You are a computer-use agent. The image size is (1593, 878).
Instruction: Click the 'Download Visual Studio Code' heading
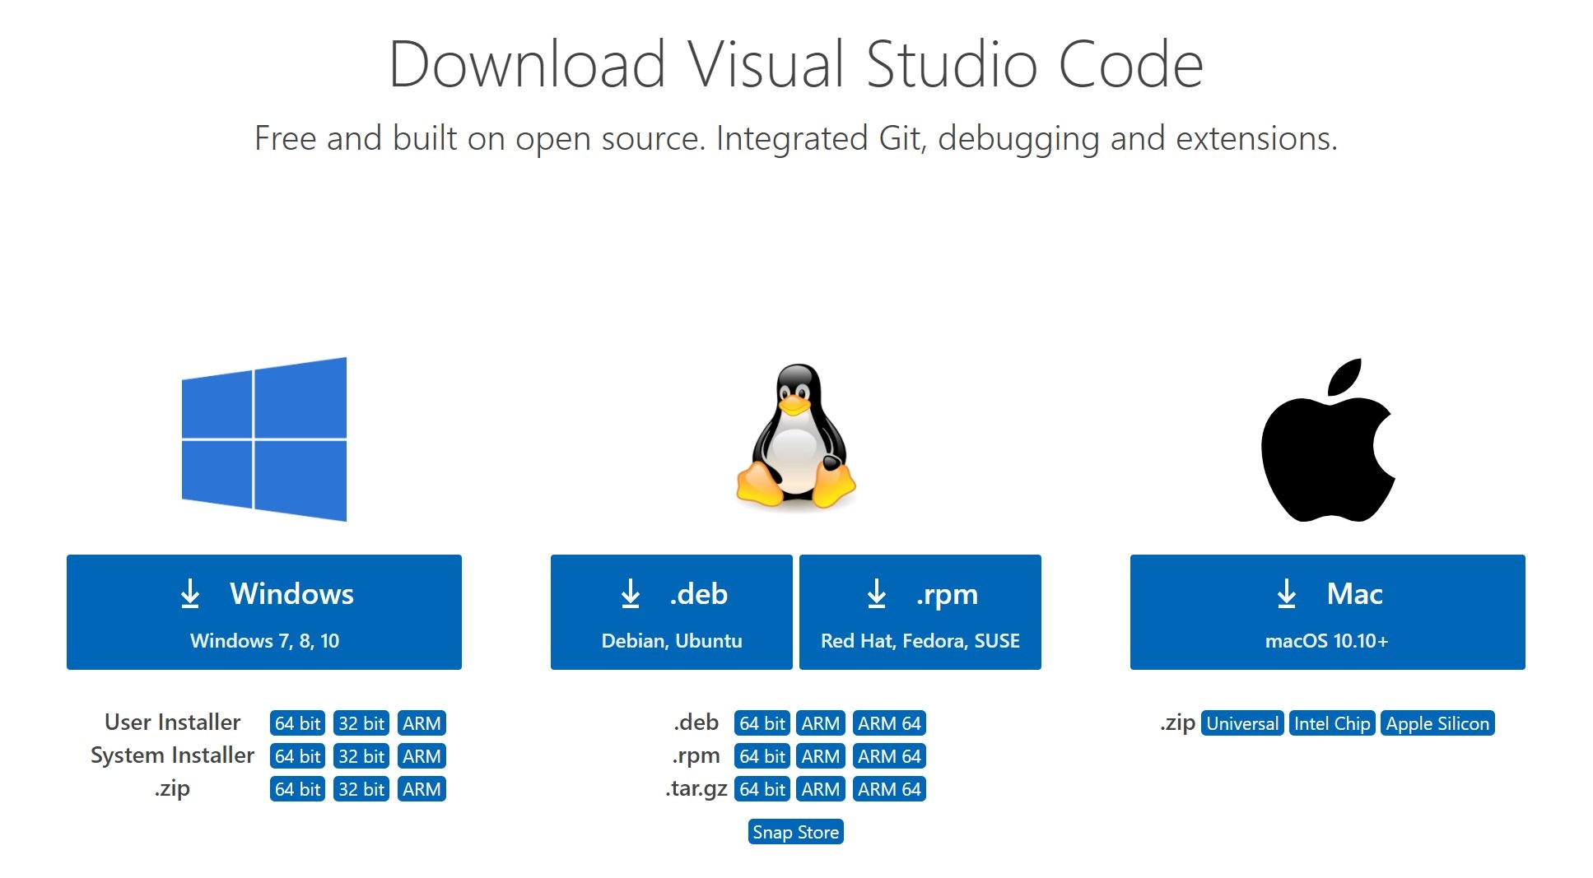tap(796, 64)
